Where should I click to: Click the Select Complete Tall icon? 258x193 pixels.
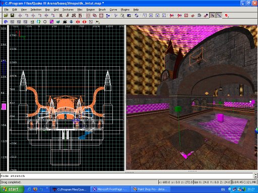pyautogui.click(x=61, y=16)
